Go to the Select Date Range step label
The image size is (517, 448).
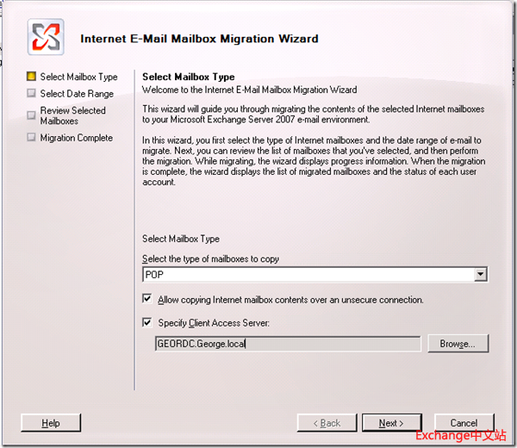pyautogui.click(x=77, y=94)
